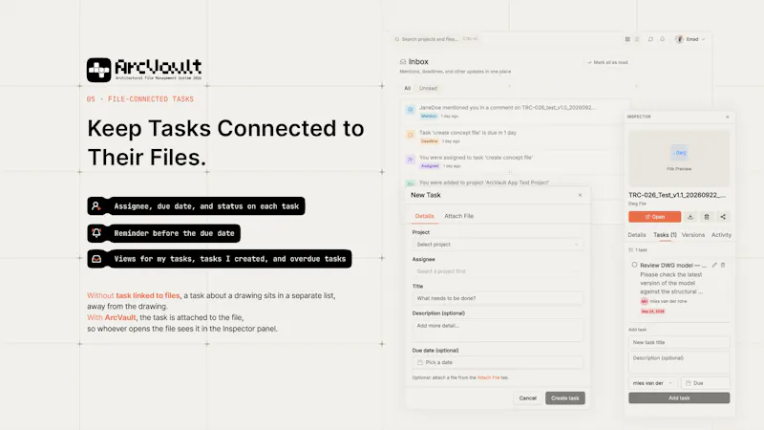Click the inbox tray feature badge icon
This screenshot has height=430, width=764.
click(96, 259)
